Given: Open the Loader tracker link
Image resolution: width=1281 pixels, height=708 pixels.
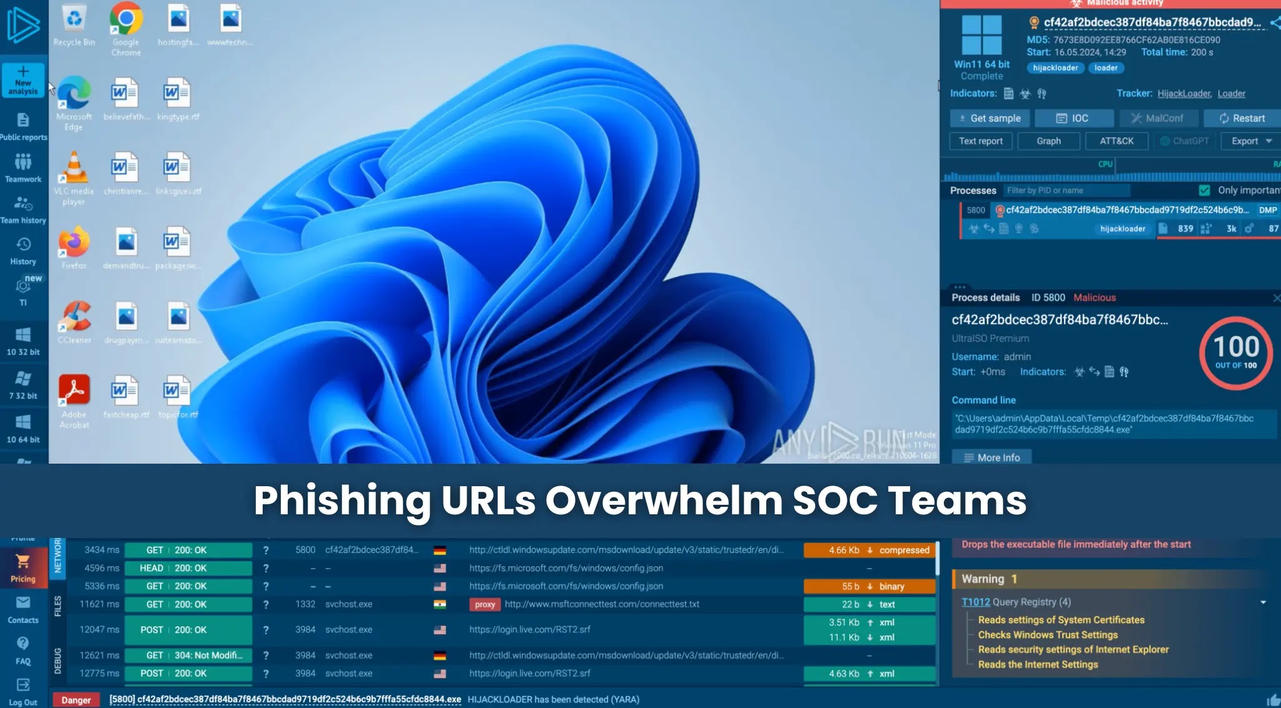Looking at the screenshot, I should 1231,94.
